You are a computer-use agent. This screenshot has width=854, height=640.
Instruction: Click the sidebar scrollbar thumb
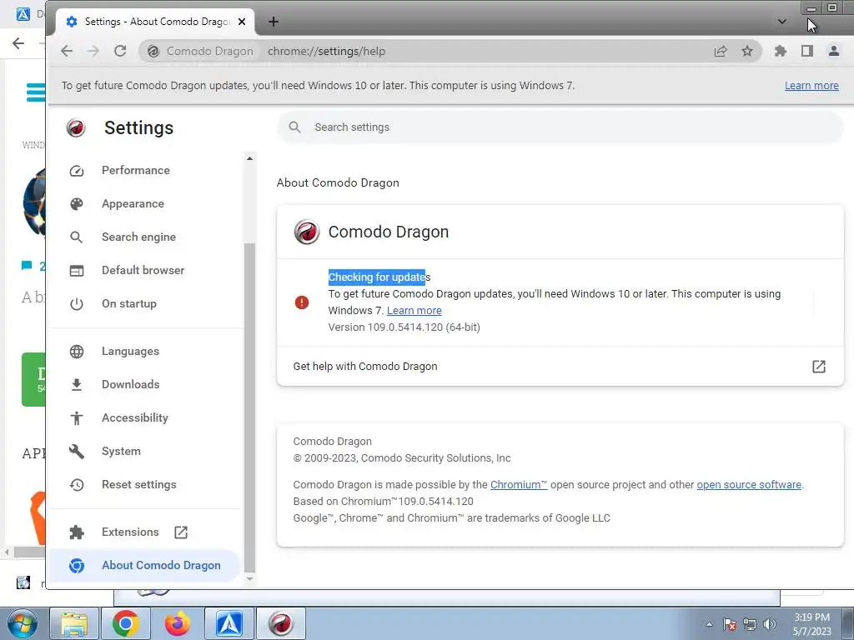coord(250,406)
